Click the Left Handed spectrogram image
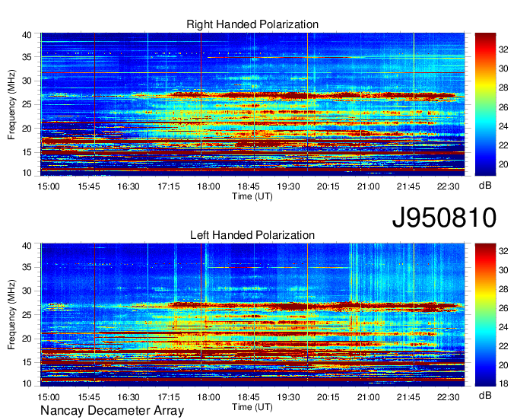The width and height of the screenshot is (517, 420). [x=252, y=315]
